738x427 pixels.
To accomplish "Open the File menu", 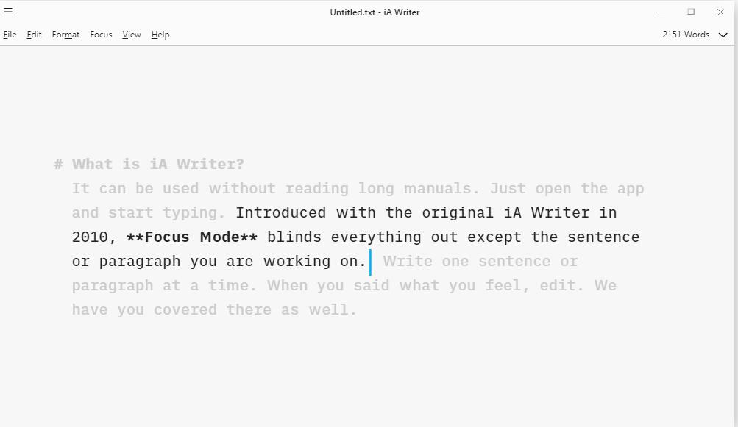I will (x=10, y=35).
